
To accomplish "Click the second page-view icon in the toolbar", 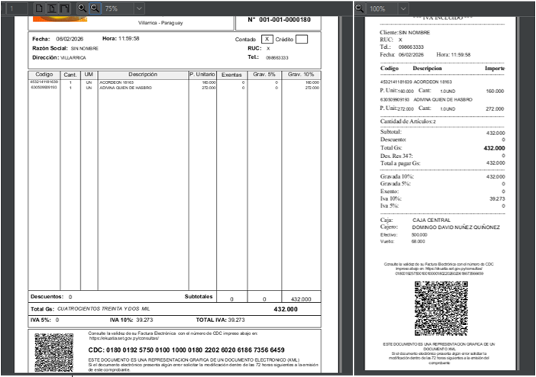I will pos(52,8).
